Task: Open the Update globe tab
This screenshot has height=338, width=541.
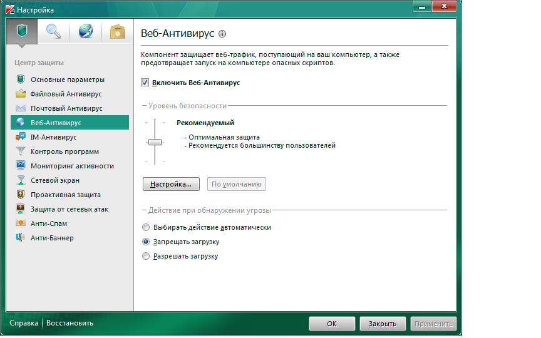Action: coord(86,31)
